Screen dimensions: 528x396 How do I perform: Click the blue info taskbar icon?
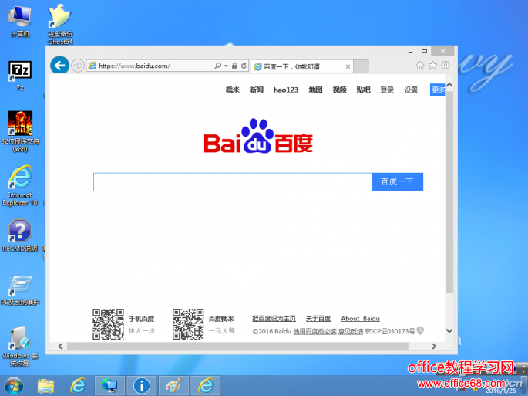point(141,385)
